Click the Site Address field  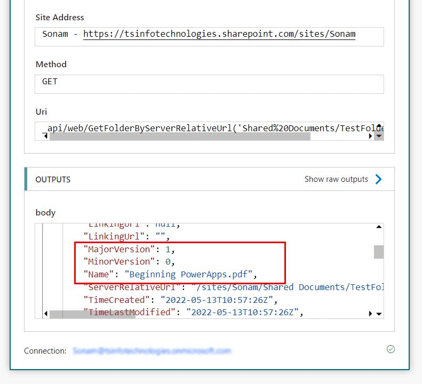(x=209, y=37)
